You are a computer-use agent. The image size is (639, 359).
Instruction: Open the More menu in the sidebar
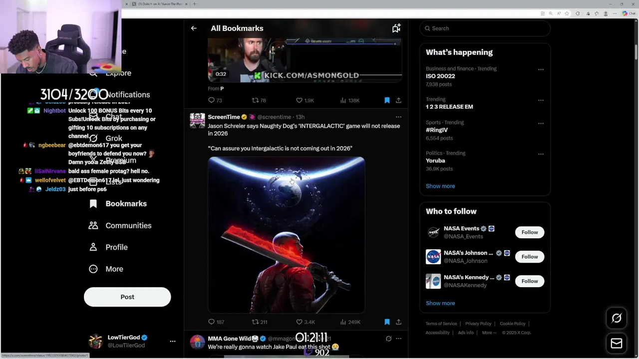pos(106,269)
